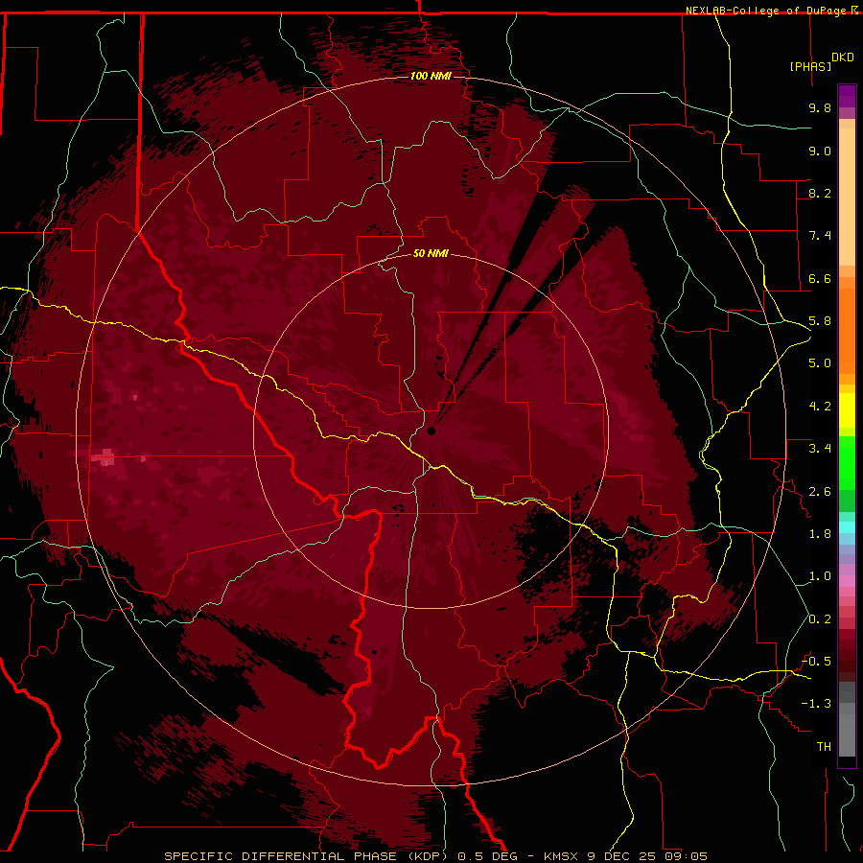Click the 5.0 legend value

tap(820, 363)
